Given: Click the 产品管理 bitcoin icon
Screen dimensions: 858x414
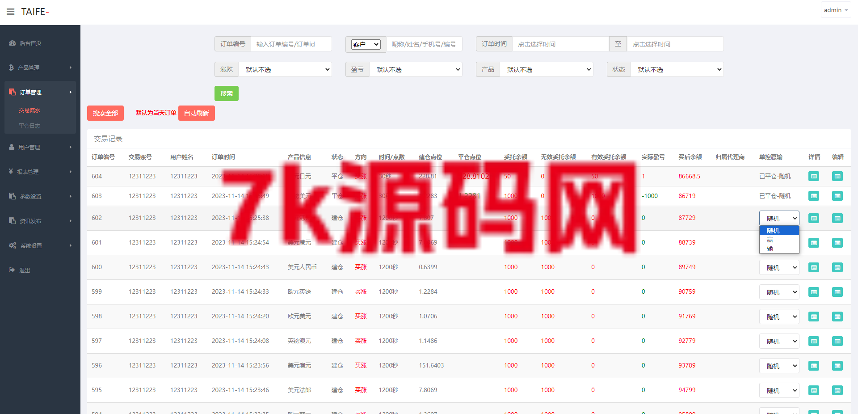Looking at the screenshot, I should tap(12, 68).
